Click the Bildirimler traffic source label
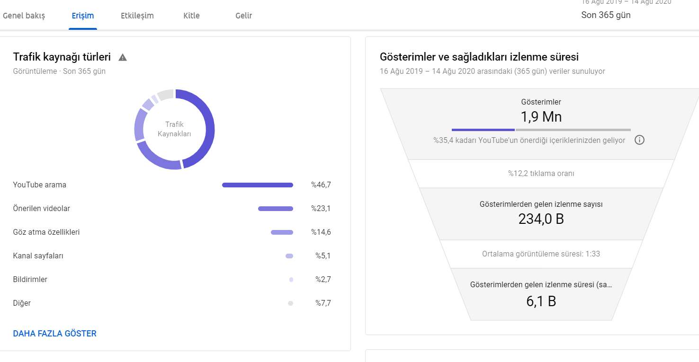The image size is (699, 362). tap(30, 280)
